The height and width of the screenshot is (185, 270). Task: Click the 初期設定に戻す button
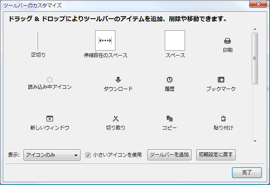(x=216, y=155)
